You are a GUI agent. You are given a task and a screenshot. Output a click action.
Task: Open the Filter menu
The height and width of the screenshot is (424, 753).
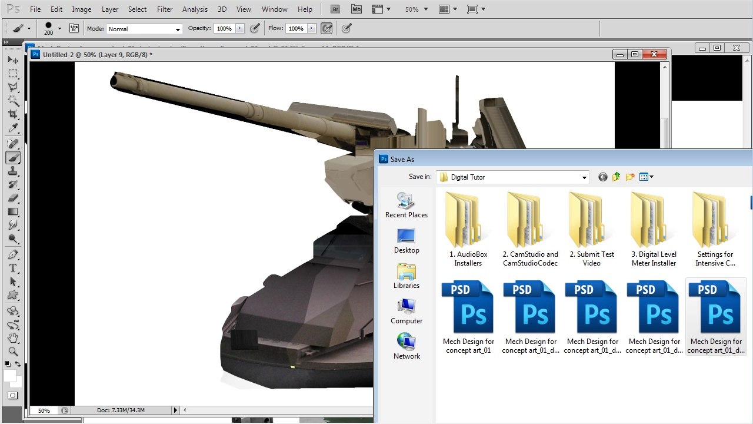point(165,9)
